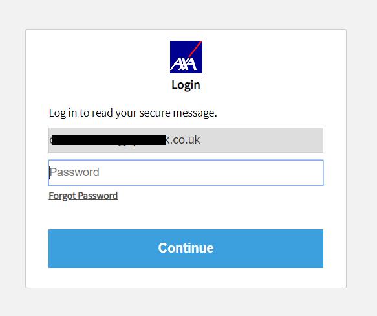Click the Login heading text

pyautogui.click(x=186, y=85)
